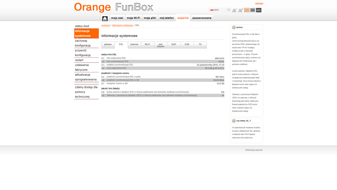
Task: Open the wsparcie menu
Action: (183, 18)
